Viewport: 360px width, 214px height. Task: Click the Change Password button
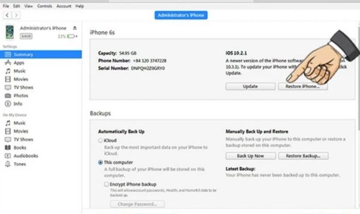coord(137,204)
